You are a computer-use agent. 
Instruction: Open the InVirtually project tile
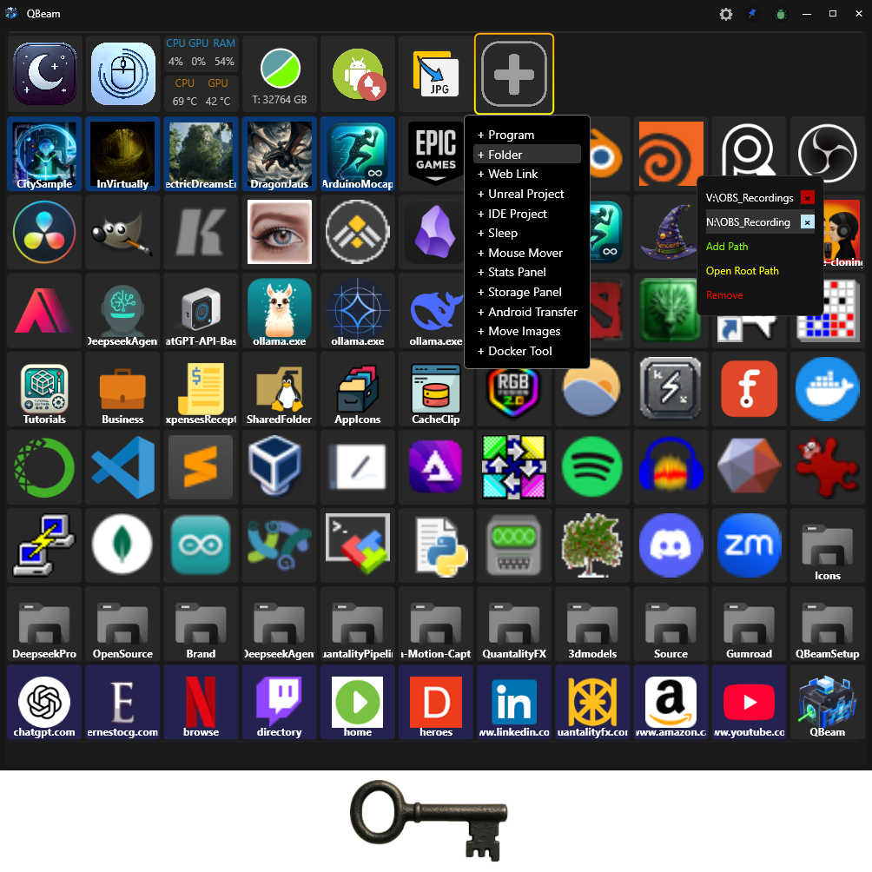tap(123, 154)
